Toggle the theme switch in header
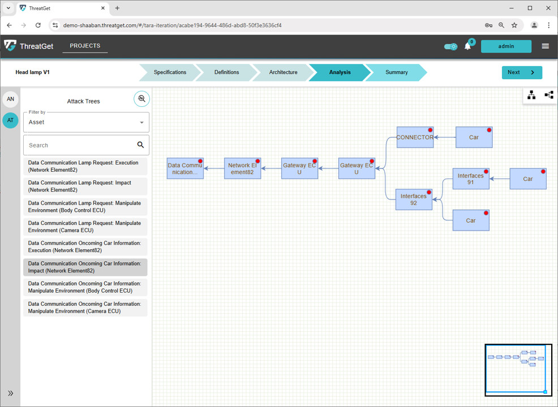Image resolution: width=558 pixels, height=407 pixels. coord(450,46)
